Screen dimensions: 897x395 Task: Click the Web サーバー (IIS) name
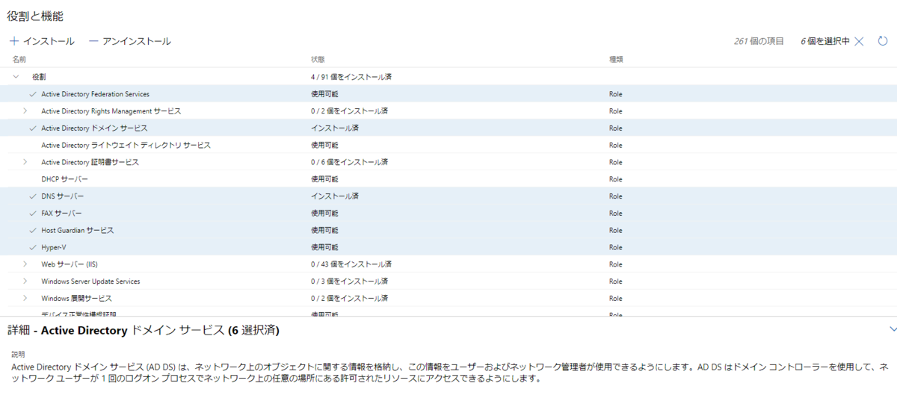click(70, 264)
